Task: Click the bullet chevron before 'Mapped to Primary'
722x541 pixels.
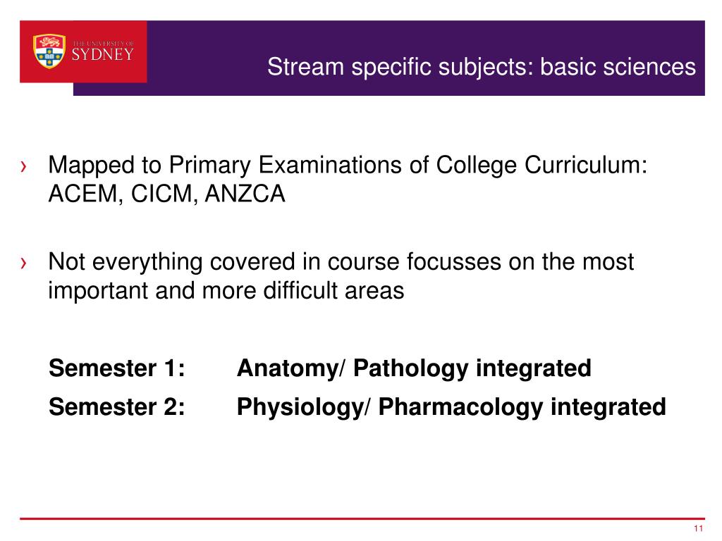Action: 25,167
